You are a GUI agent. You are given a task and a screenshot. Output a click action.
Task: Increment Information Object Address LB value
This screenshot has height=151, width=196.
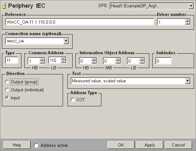tap(142, 59)
